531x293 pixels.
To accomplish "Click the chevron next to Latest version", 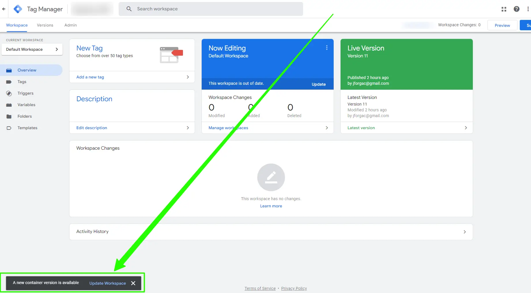I will coord(466,128).
